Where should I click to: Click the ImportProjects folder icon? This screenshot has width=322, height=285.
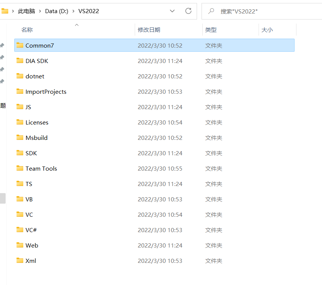point(20,91)
